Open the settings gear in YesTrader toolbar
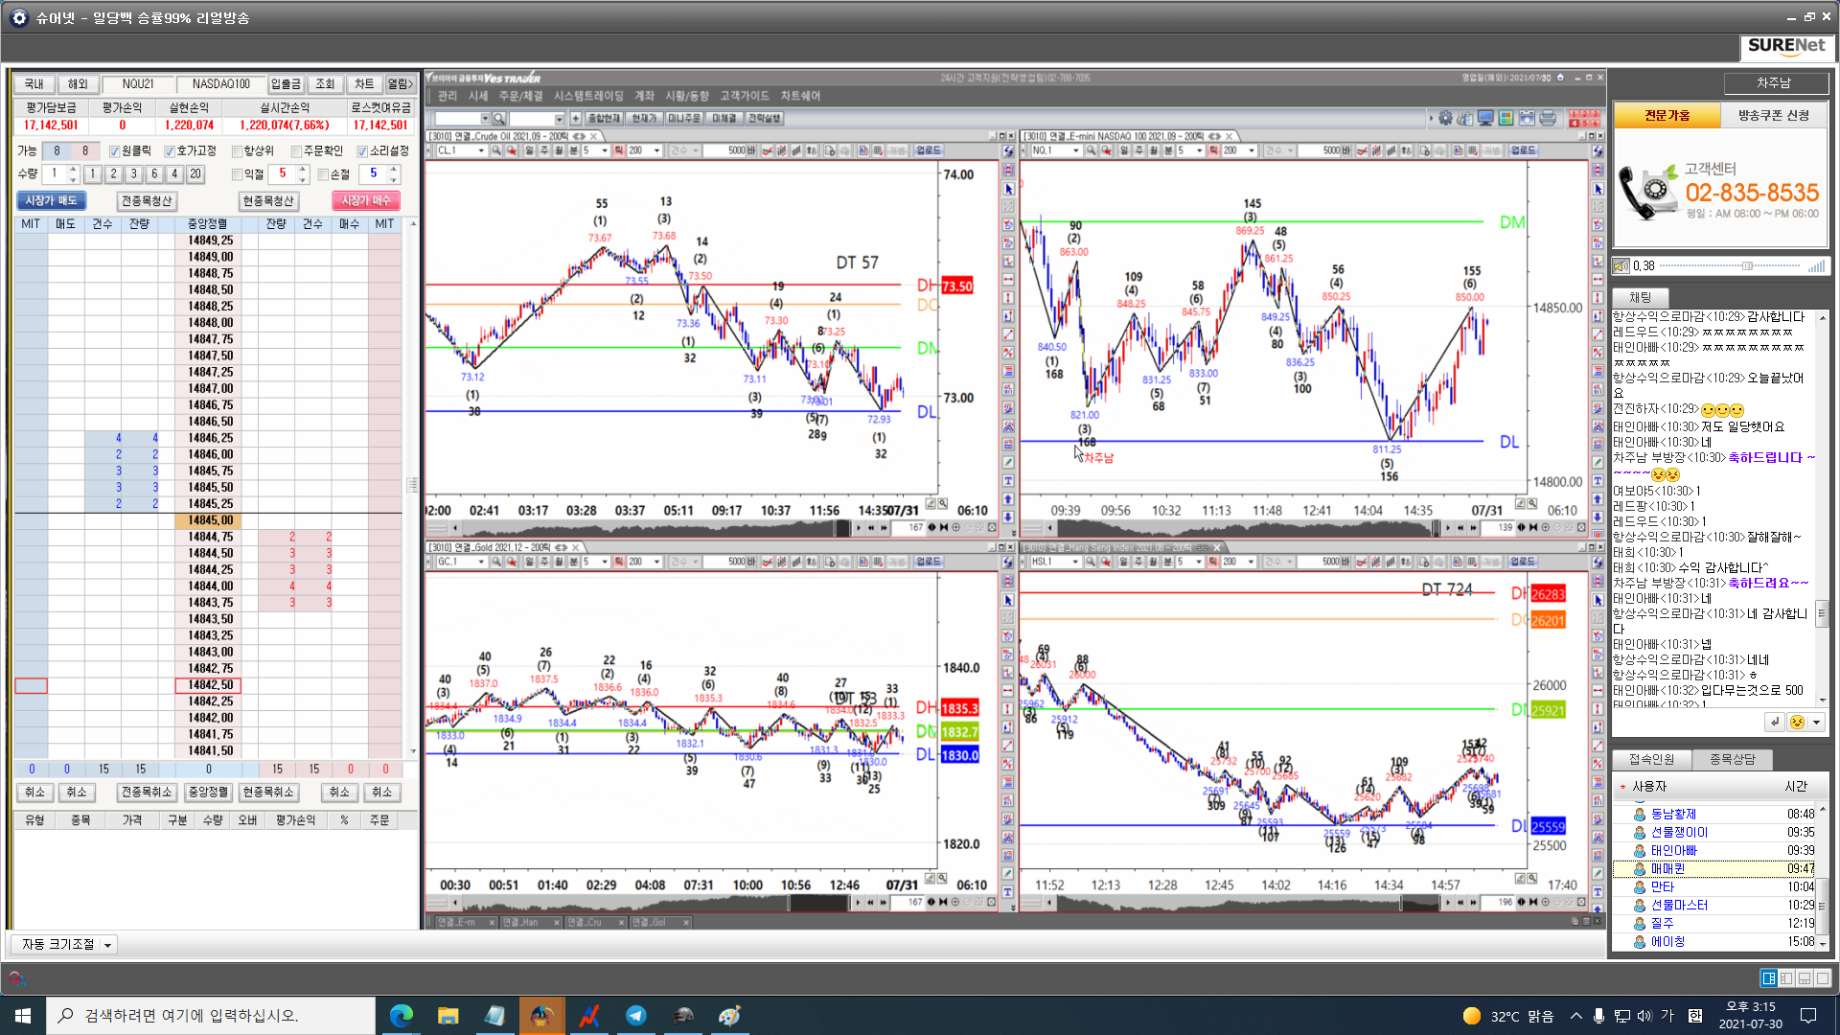 pyautogui.click(x=1445, y=118)
